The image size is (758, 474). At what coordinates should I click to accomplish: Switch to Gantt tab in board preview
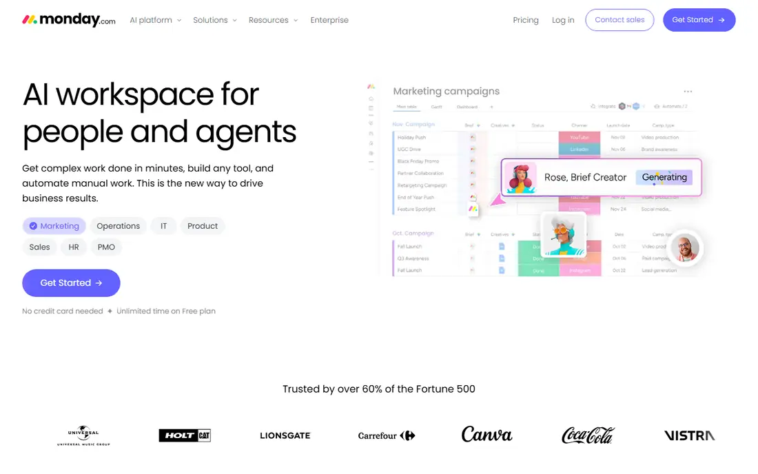tap(436, 107)
